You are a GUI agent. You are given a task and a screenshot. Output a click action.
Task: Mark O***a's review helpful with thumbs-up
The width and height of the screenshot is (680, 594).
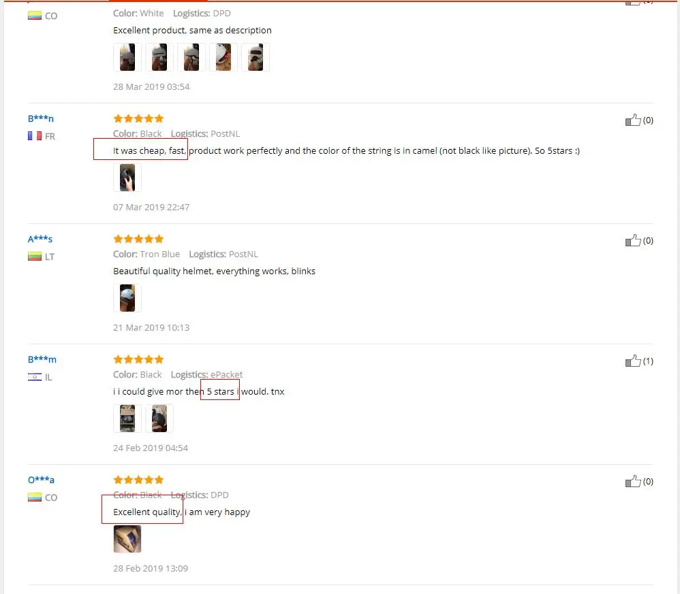pos(633,481)
